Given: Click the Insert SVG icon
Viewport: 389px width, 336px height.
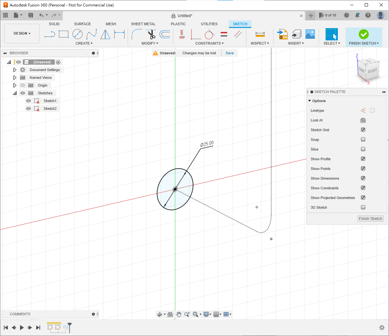Looking at the screenshot, I should pos(283,34).
